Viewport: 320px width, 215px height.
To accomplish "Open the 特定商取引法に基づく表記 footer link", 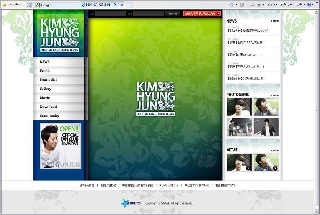I will (137, 185).
